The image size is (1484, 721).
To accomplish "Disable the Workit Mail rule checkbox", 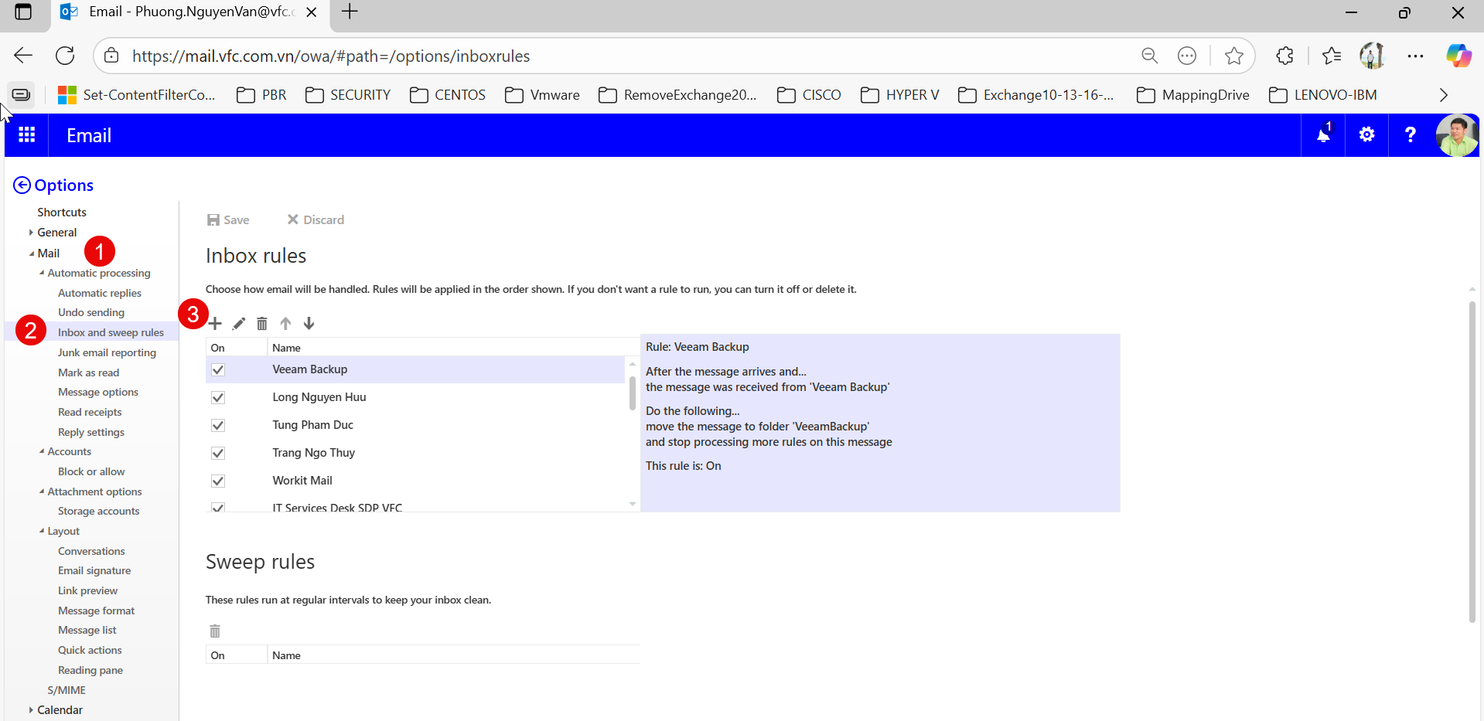I will 218,481.
